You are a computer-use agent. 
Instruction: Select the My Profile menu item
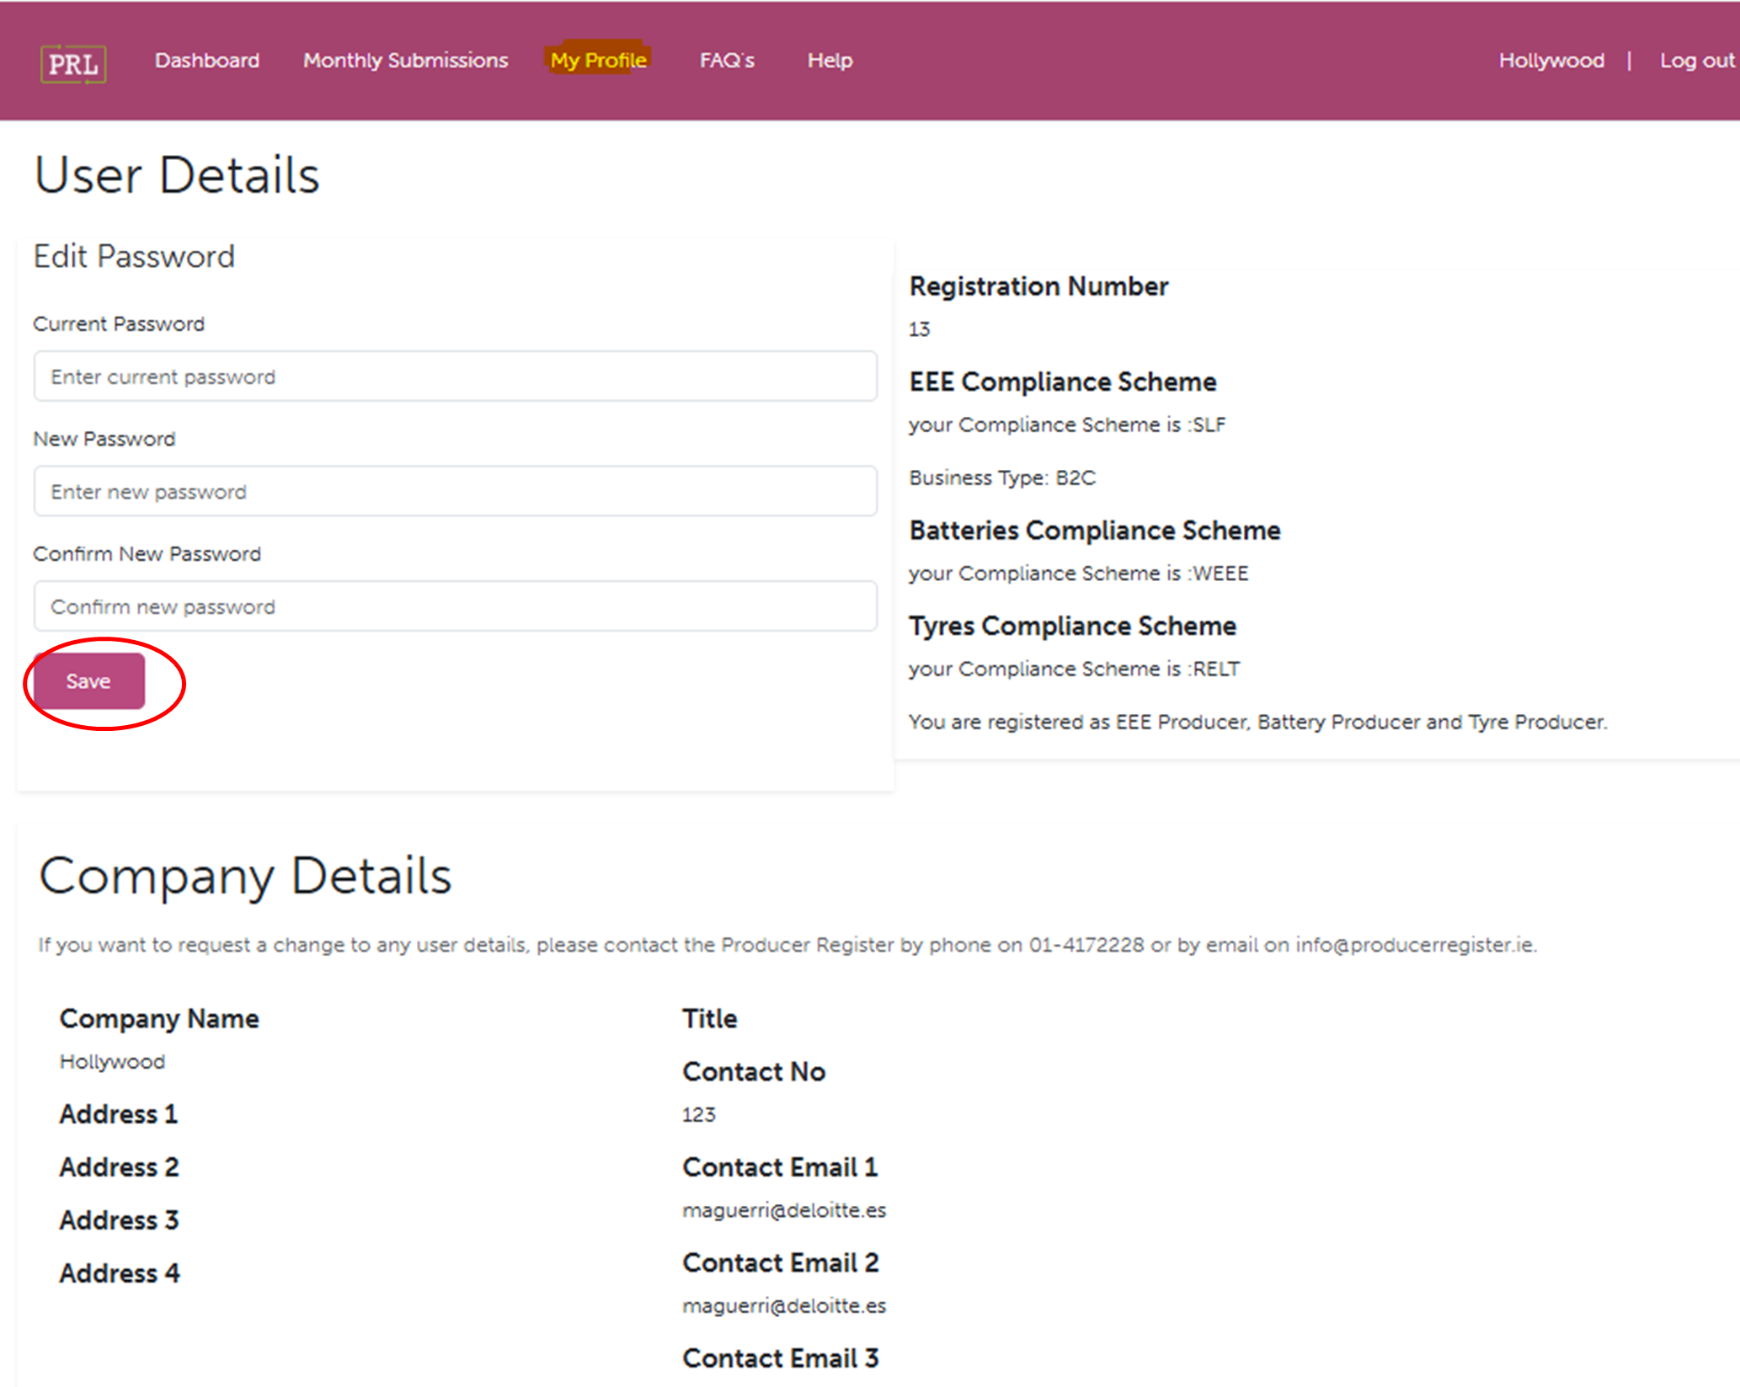[x=598, y=61]
